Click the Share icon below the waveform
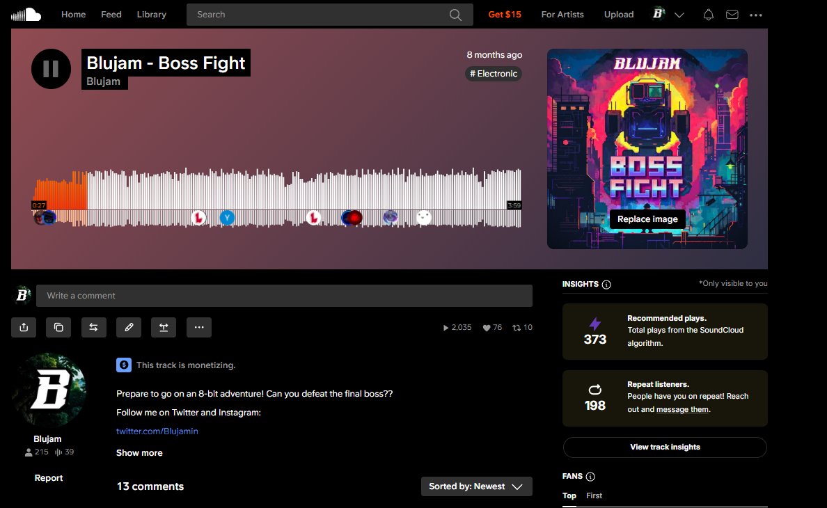Viewport: 827px width, 508px height. (x=24, y=327)
